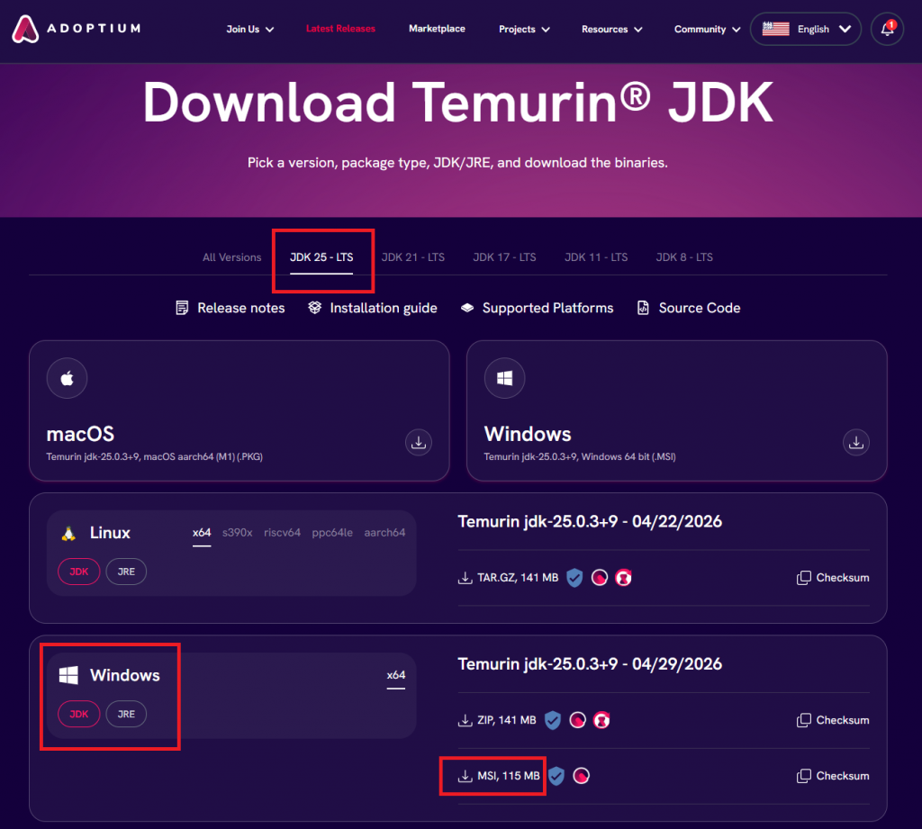
Task: Switch to JDK 8 - LTS tab
Action: tap(684, 257)
